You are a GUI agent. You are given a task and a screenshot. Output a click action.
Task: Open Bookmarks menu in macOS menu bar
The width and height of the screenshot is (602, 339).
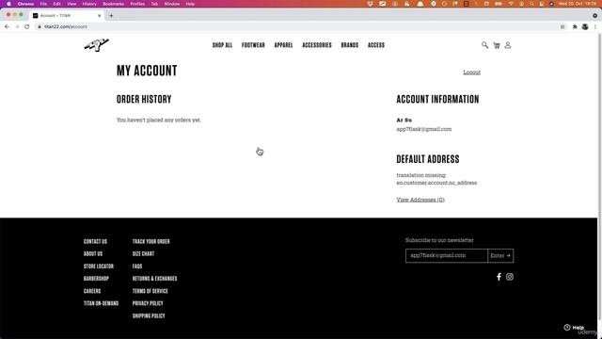(x=113, y=4)
